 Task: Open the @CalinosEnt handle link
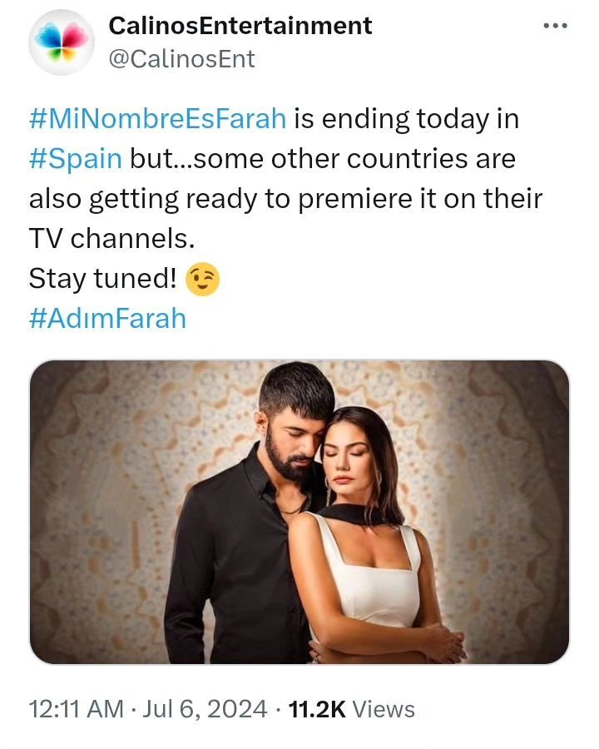pyautogui.click(x=182, y=59)
